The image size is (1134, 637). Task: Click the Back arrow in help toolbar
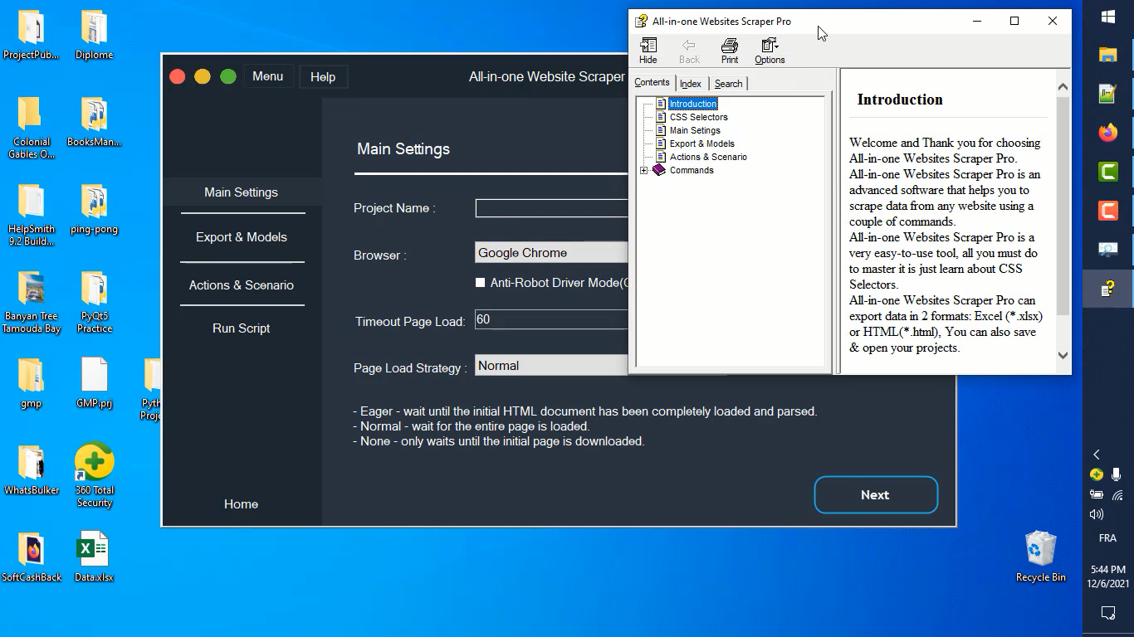[689, 51]
